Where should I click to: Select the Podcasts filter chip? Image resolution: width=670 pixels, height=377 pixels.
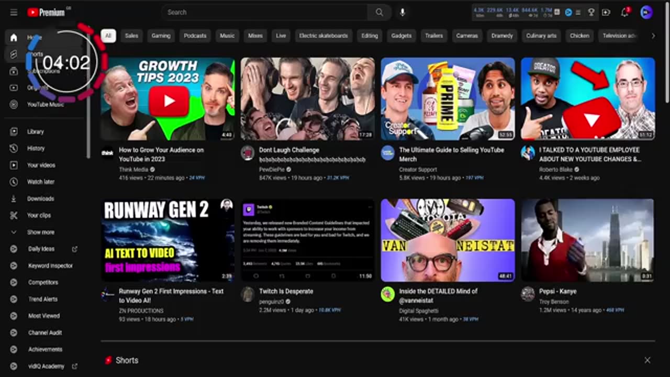[x=195, y=36]
